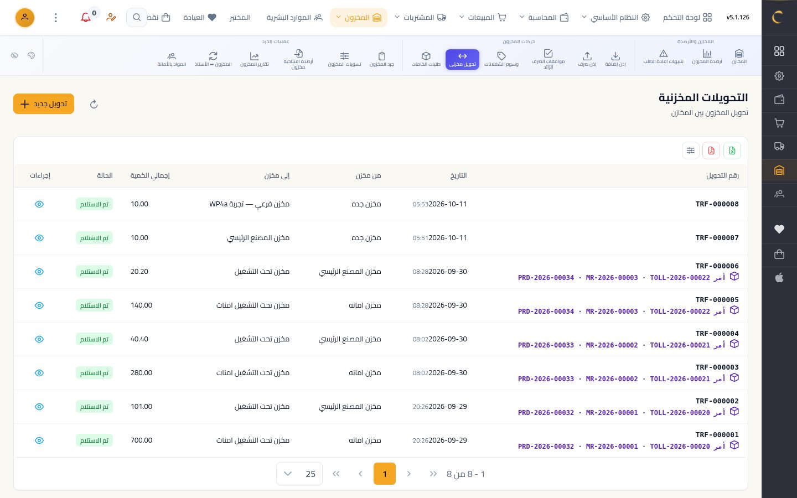
Task: Open إذن إضافة receipt voucher
Action: point(615,59)
